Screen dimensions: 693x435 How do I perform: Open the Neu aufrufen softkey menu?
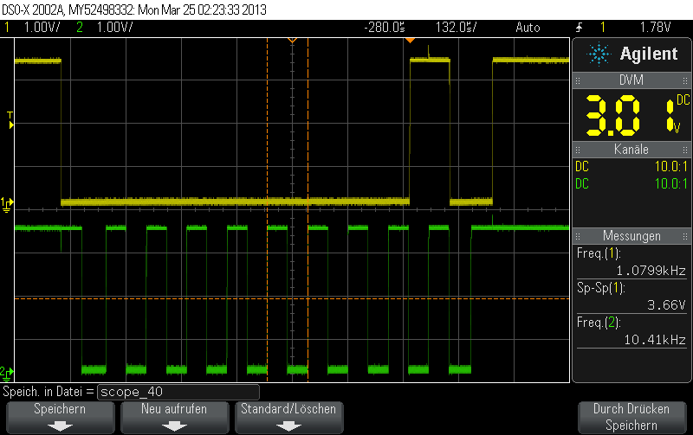[x=174, y=417]
